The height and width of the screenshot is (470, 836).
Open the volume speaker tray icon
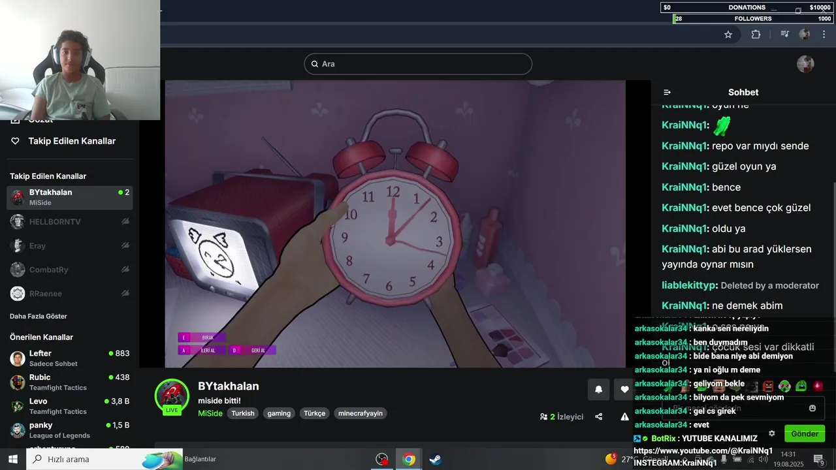(x=763, y=460)
